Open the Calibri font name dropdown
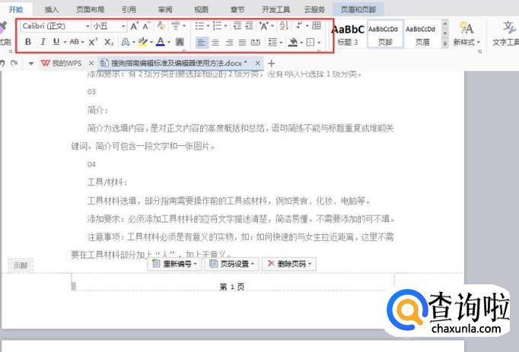This screenshot has height=352, width=519. click(88, 26)
